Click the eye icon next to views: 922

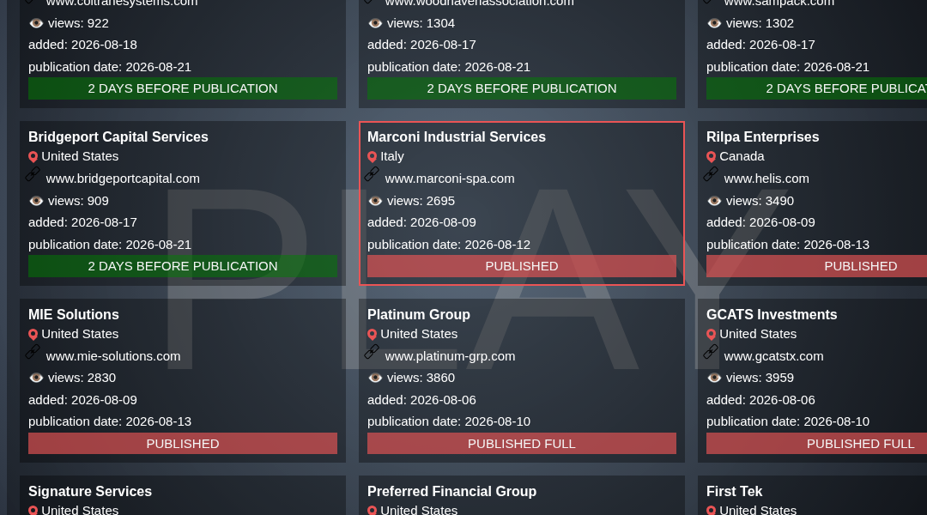click(36, 23)
